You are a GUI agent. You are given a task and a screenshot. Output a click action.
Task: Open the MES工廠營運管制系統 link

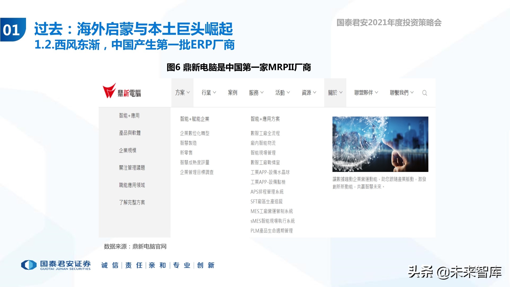[x=272, y=211]
